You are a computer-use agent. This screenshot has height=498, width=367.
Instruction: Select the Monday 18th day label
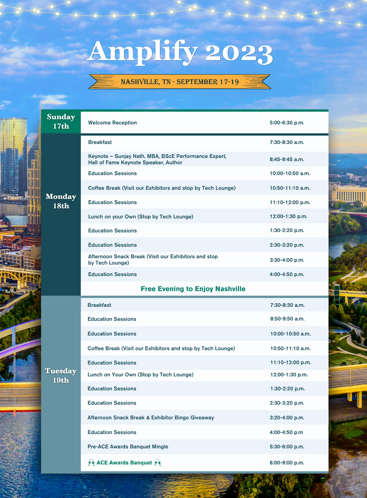pos(61,201)
